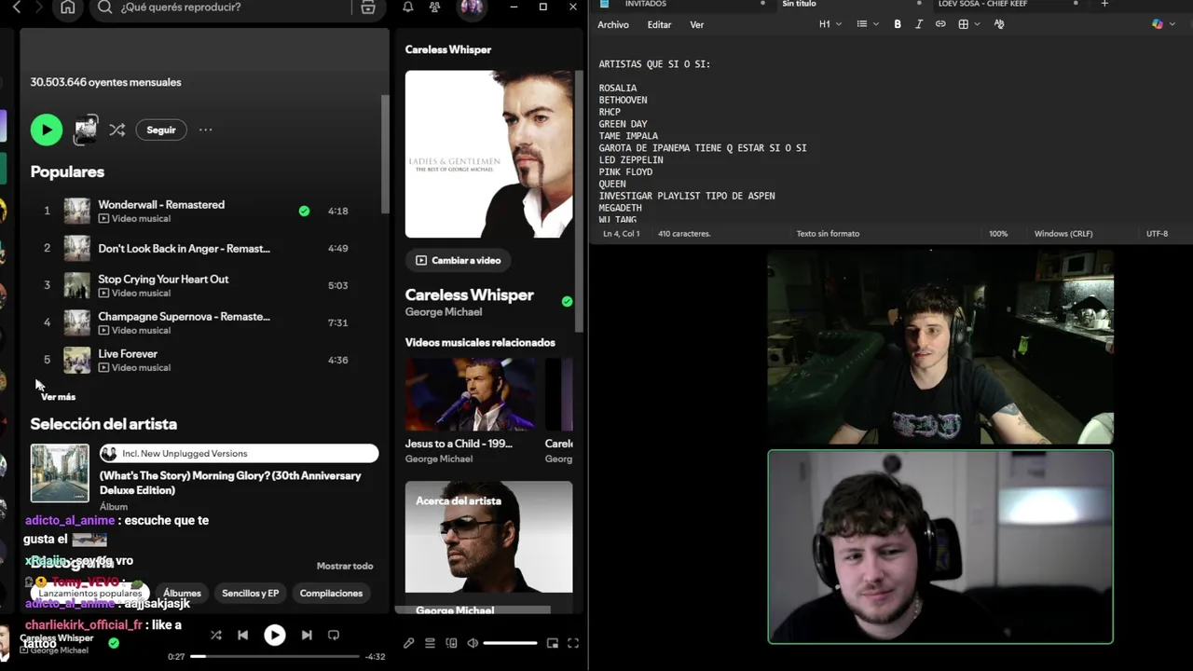1193x671 pixels.
Task: Open the Morning Glory album cover thumbnail
Action: point(60,473)
